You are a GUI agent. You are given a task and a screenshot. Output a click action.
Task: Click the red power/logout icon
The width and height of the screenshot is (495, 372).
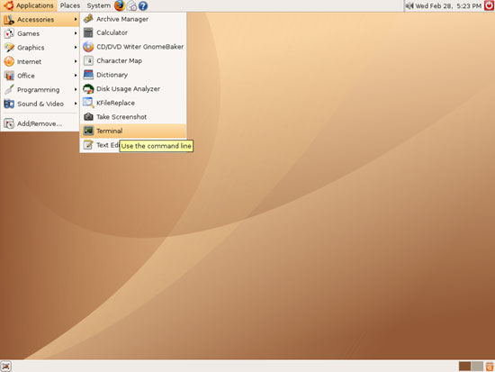coord(489,5)
